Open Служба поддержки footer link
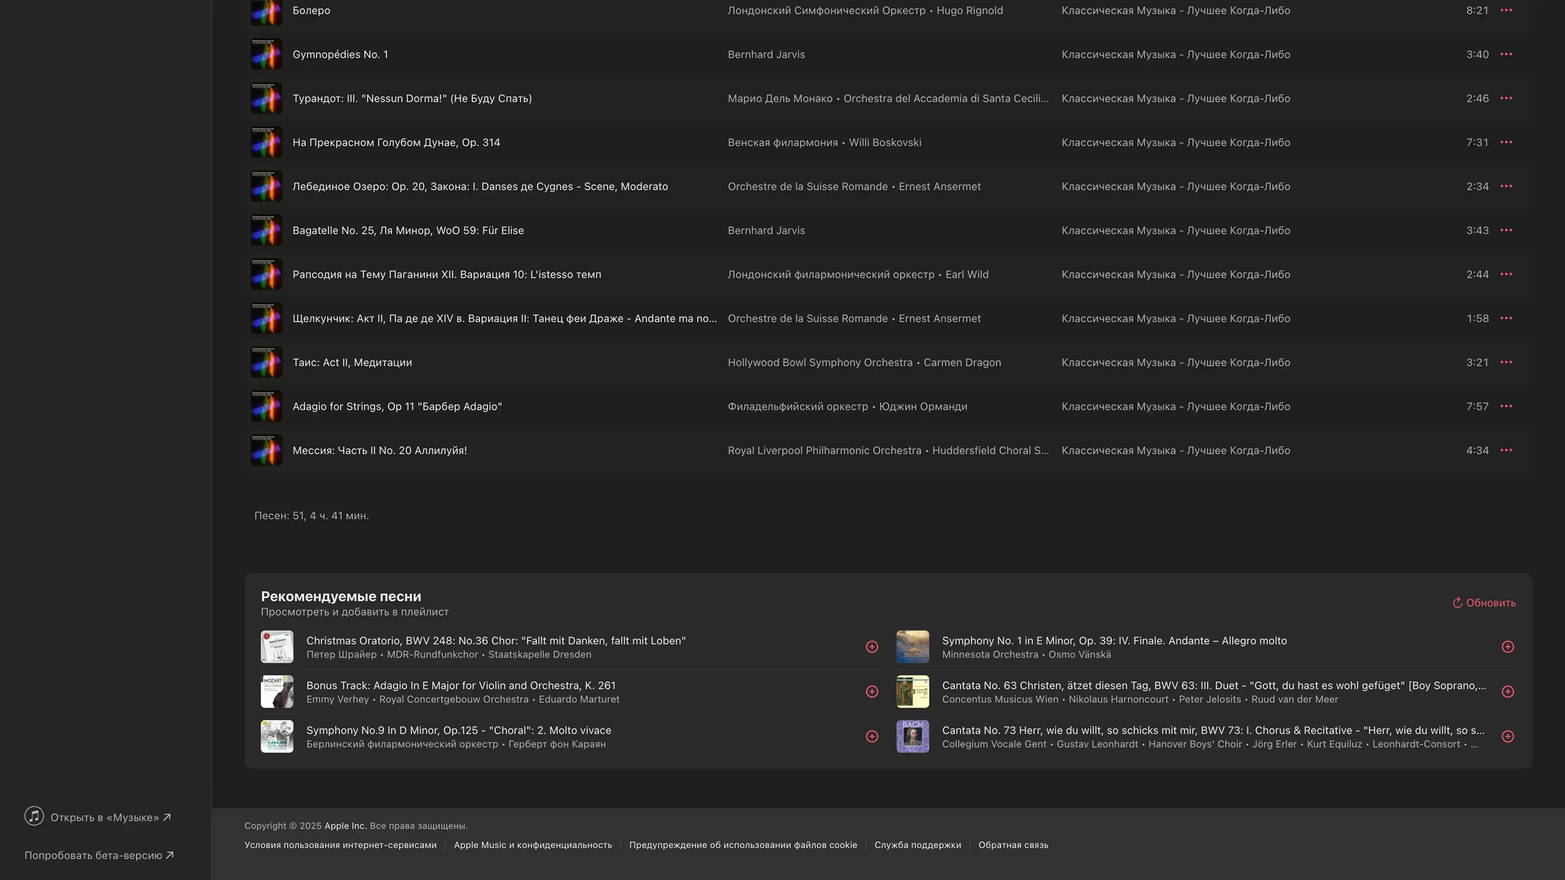Screen dimensions: 1565x880 pos(917,845)
